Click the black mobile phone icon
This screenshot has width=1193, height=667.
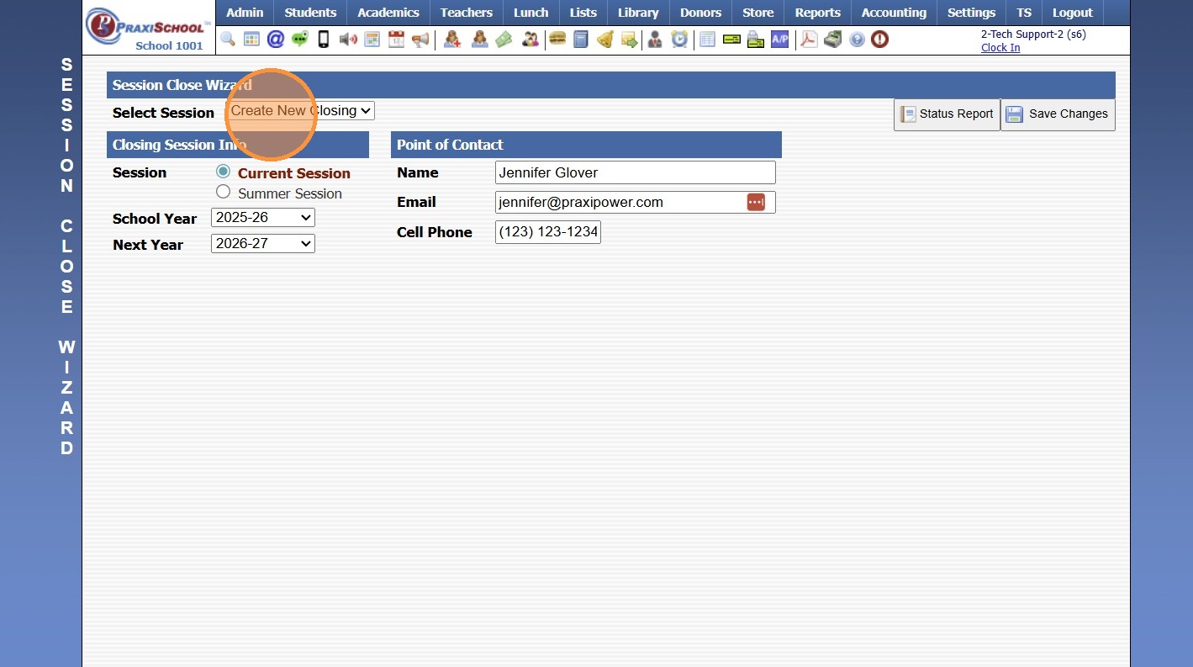click(x=323, y=40)
